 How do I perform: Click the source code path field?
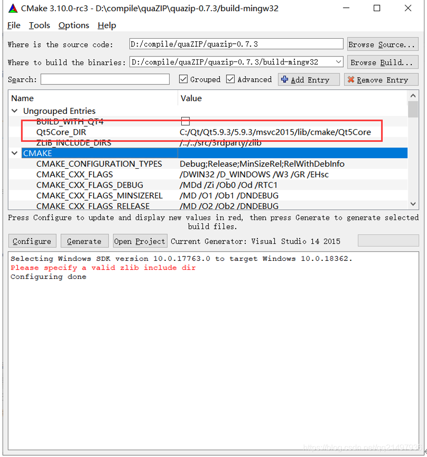click(x=237, y=44)
